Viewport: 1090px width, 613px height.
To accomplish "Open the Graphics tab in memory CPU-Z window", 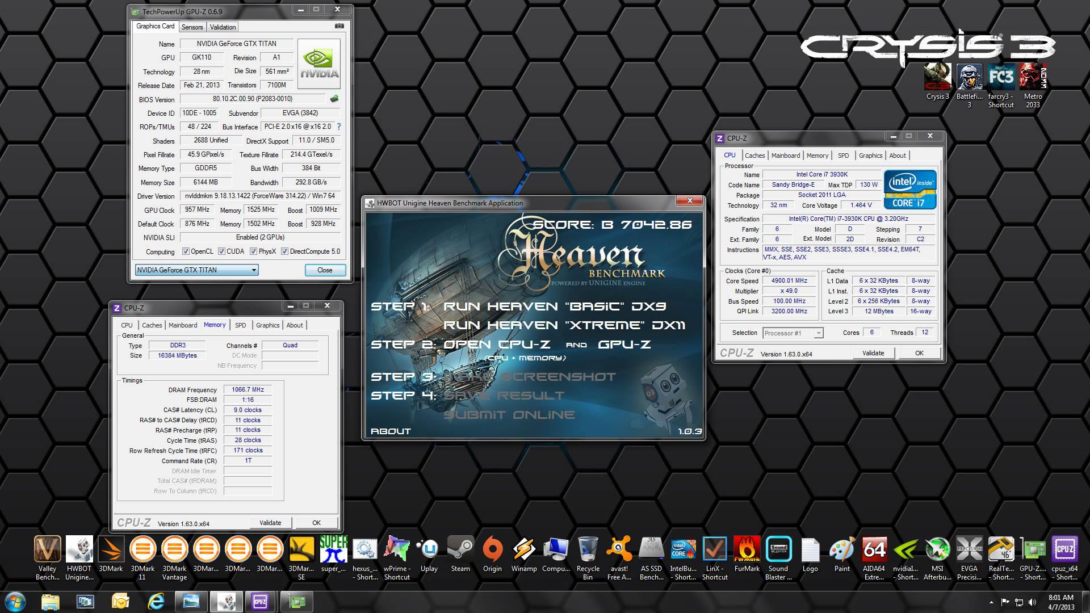I will click(x=267, y=325).
